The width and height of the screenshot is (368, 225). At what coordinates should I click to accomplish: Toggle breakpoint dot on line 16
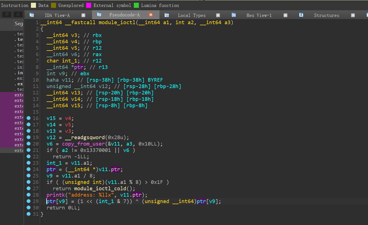pos(28,118)
